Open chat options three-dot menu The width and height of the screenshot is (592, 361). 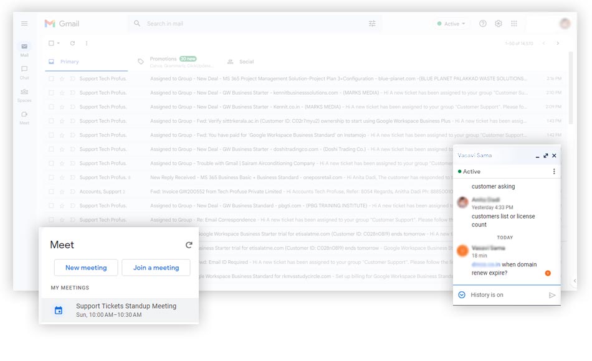(x=554, y=171)
